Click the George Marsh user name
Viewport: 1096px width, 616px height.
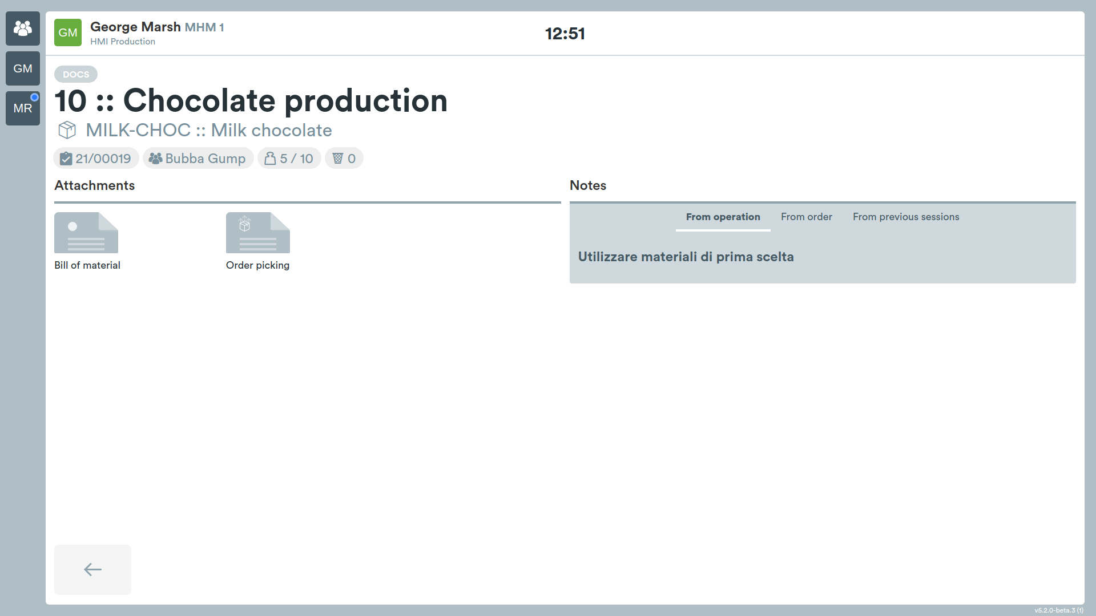click(x=135, y=27)
